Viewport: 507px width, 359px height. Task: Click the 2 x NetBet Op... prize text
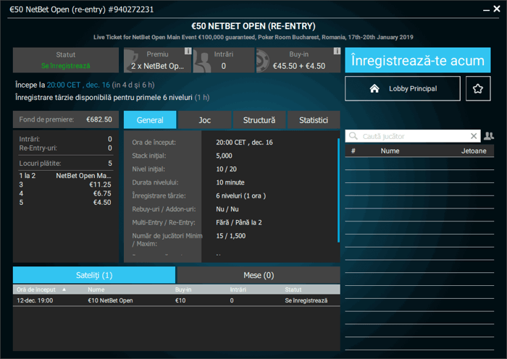pos(157,66)
